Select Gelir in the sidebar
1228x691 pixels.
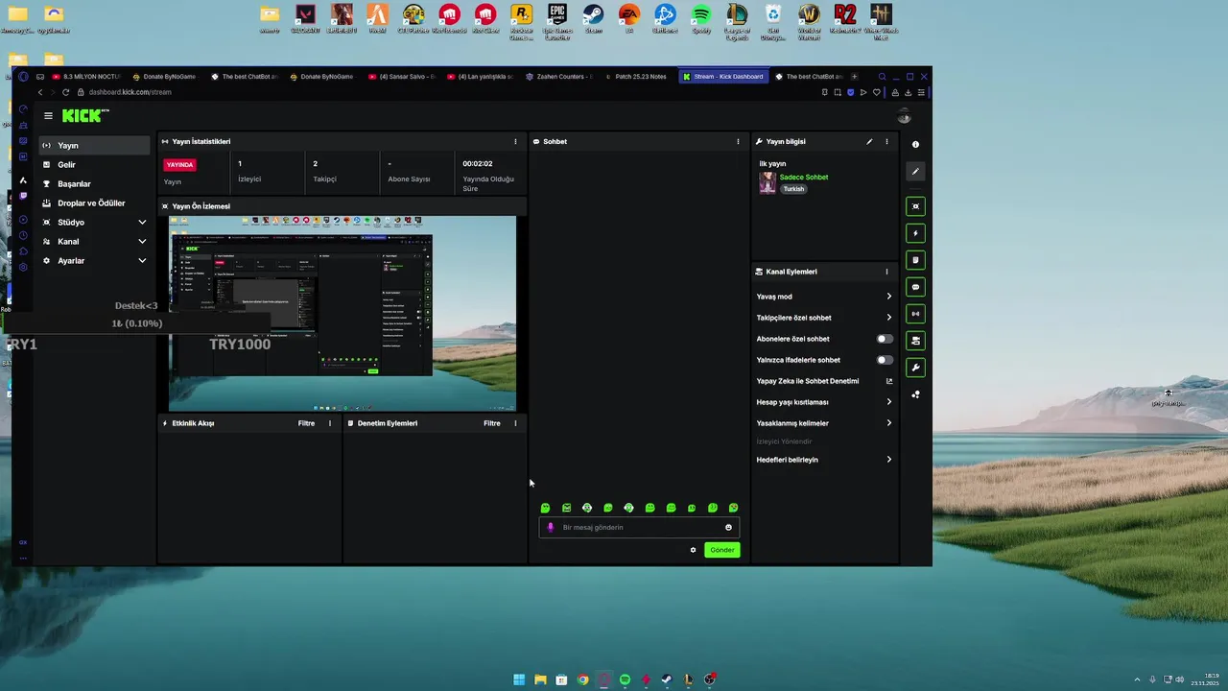pos(94,164)
